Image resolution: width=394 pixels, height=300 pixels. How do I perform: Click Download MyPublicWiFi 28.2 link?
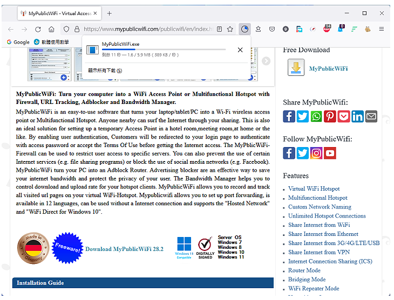tap(124, 249)
